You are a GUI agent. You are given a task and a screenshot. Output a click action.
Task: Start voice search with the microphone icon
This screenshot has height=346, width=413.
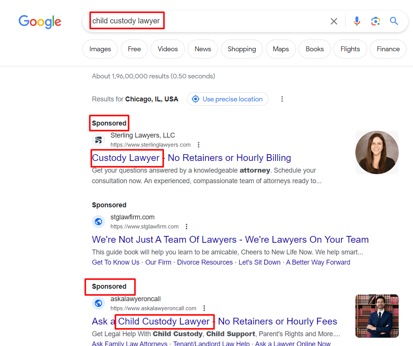pos(357,21)
